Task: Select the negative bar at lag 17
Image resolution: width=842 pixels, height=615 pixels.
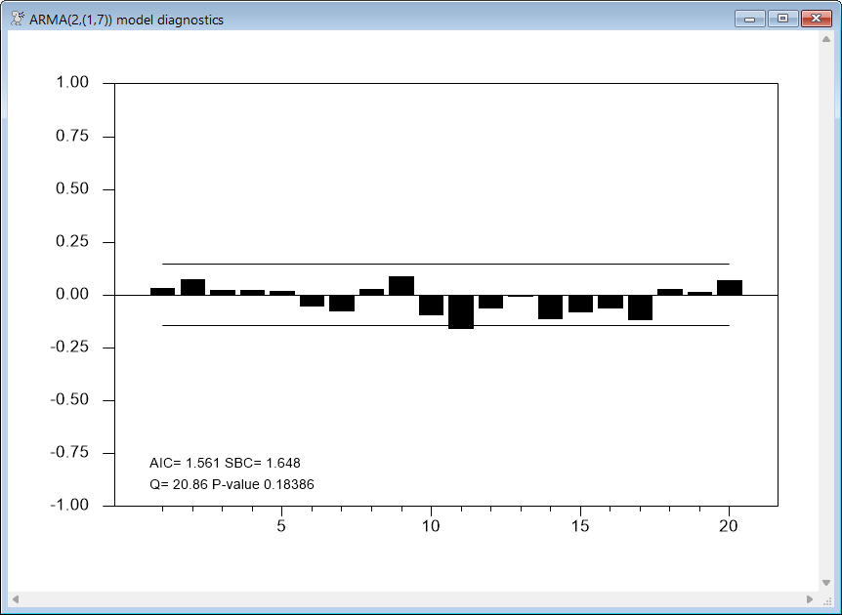Action: click(640, 307)
